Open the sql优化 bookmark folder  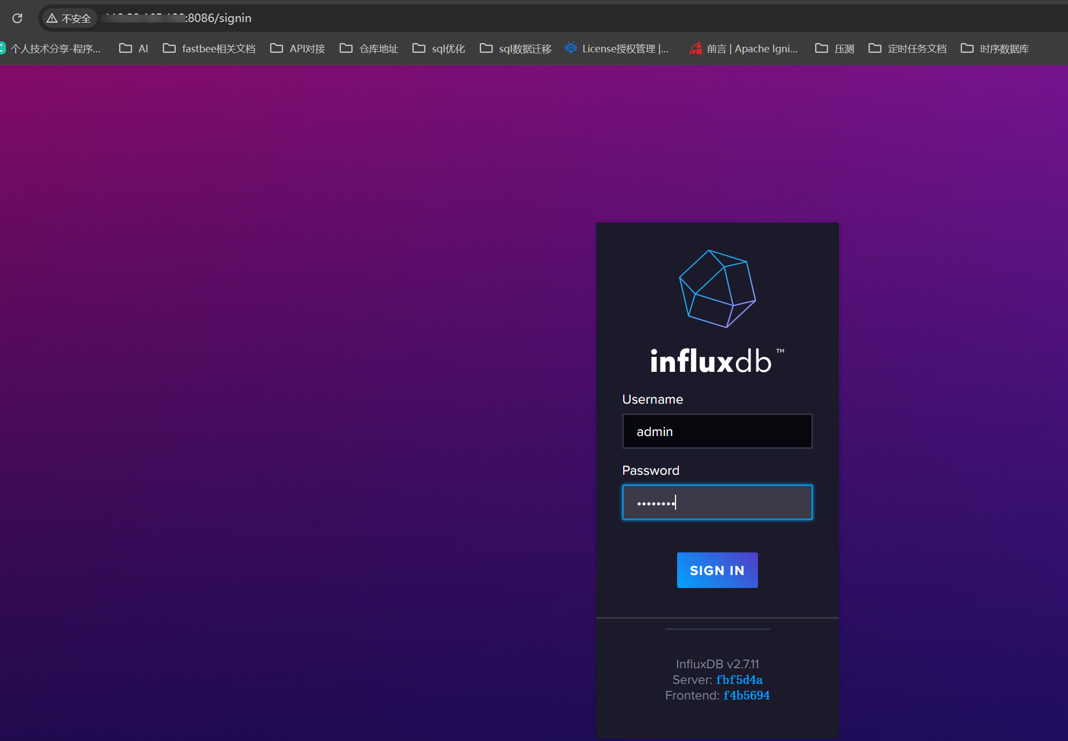point(439,49)
